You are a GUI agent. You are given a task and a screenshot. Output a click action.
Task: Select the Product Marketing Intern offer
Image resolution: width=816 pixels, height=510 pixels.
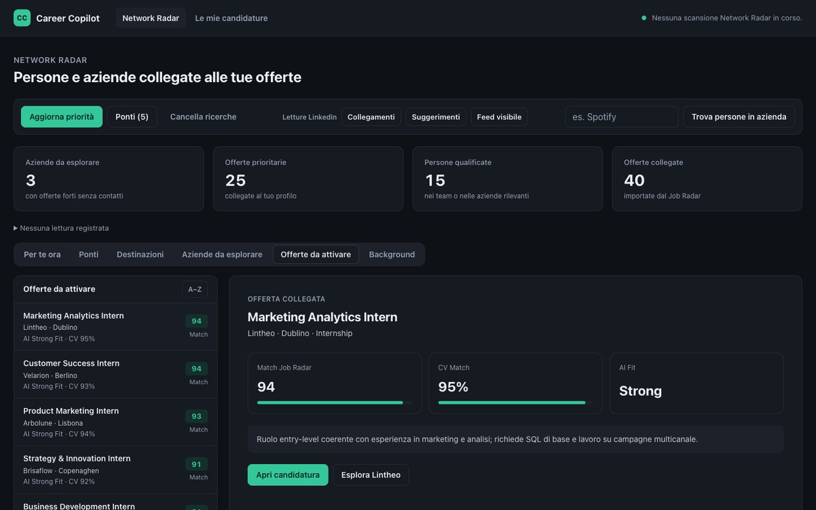click(x=115, y=422)
